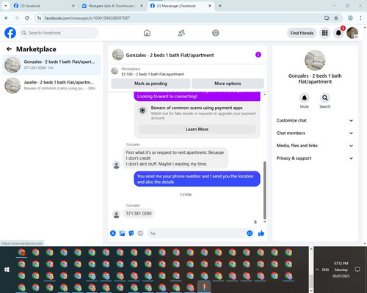Open the Gonzales conversation in list
Screen dimensions: 367x293
[x=51, y=65]
